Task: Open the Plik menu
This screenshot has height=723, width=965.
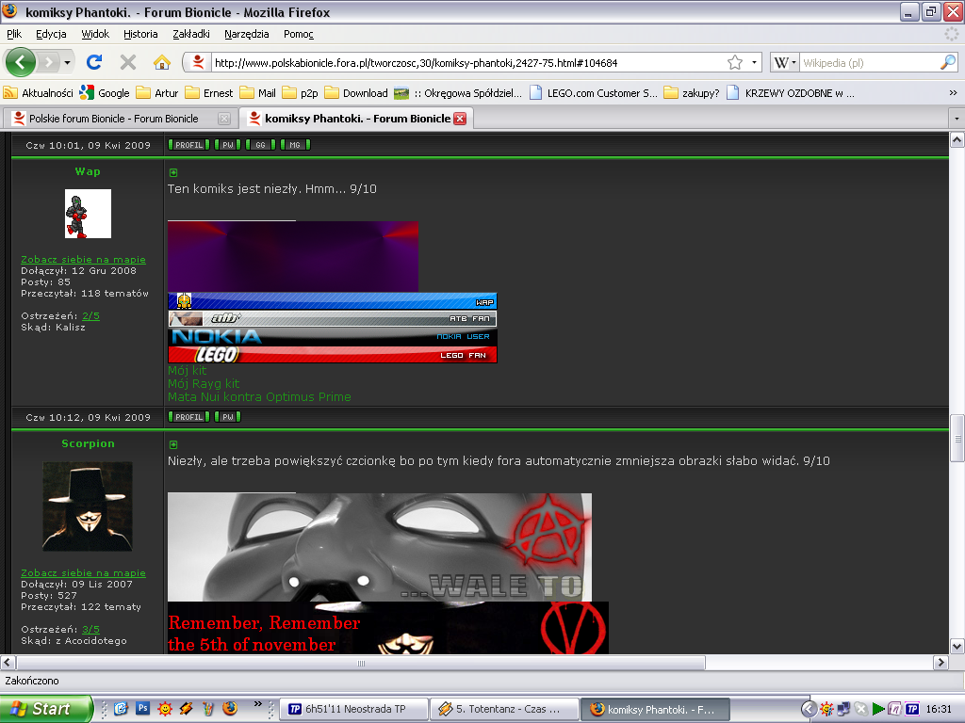Action: [14, 34]
